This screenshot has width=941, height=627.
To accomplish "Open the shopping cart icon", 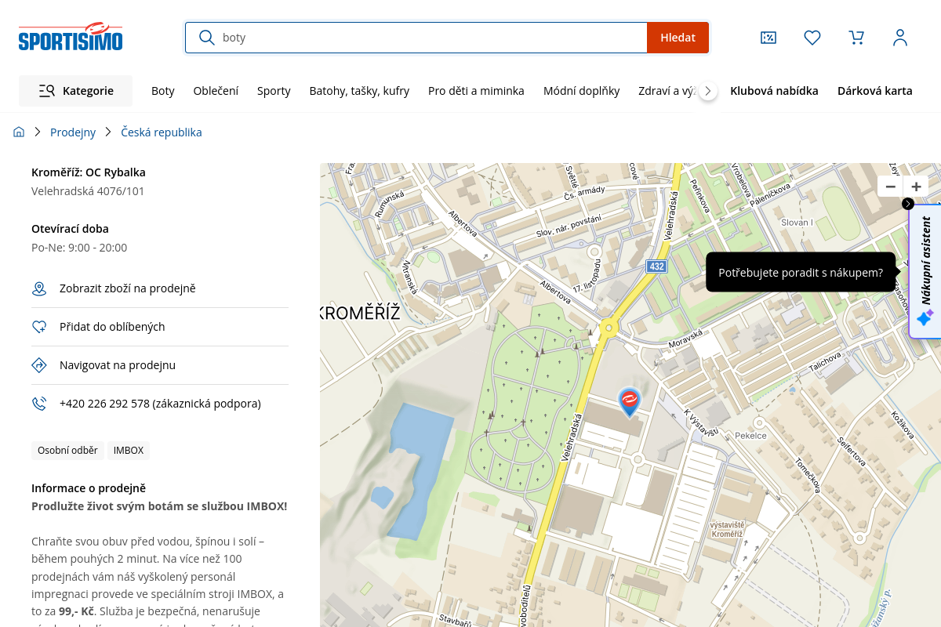I will click(x=856, y=38).
